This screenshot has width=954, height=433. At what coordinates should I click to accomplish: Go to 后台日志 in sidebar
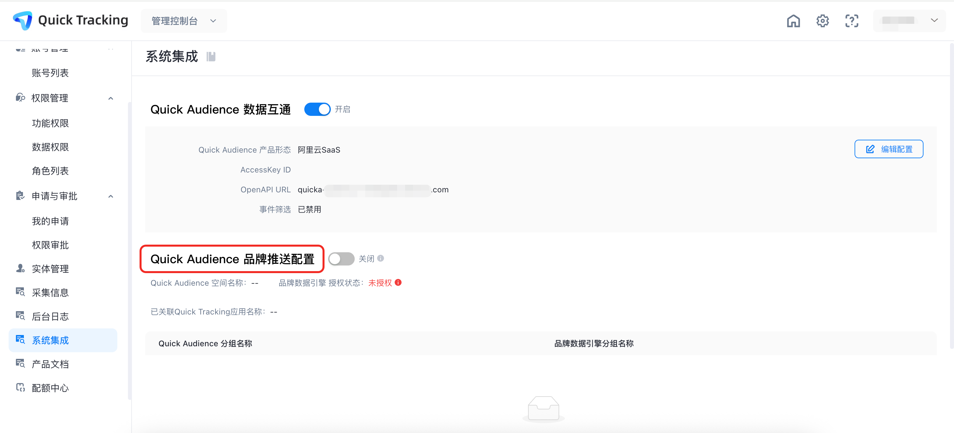click(50, 316)
